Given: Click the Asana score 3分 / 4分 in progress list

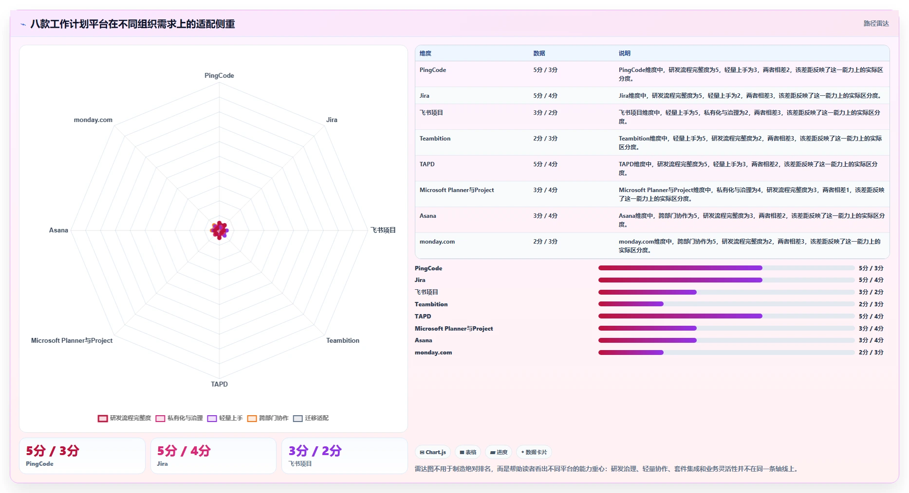Looking at the screenshot, I should click(871, 340).
